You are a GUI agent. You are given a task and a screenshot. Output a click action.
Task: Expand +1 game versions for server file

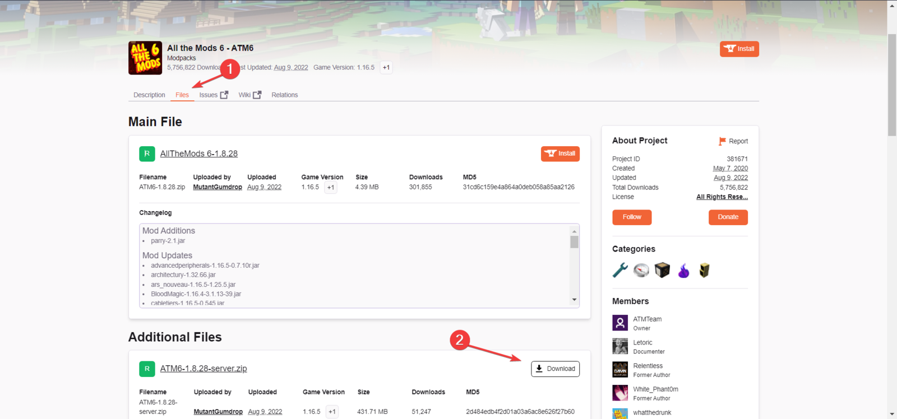click(x=332, y=412)
